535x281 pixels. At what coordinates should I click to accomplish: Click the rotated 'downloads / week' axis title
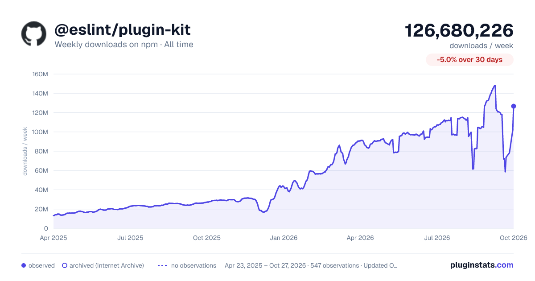pyautogui.click(x=25, y=151)
